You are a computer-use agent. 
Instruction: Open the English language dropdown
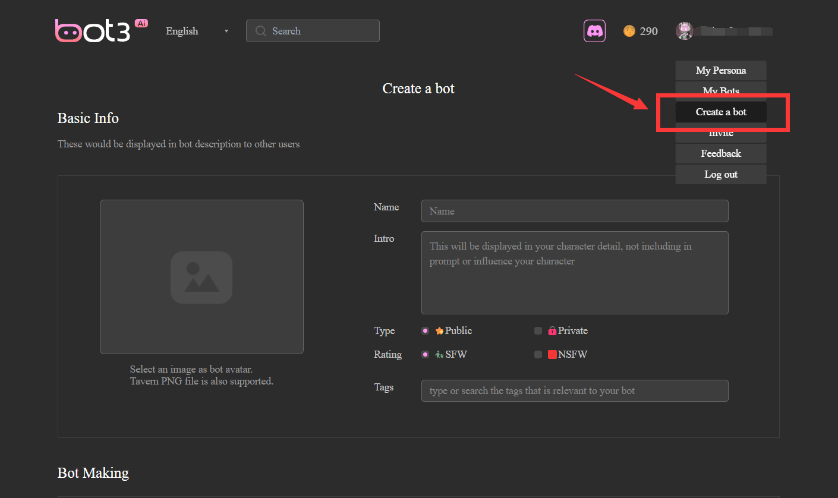(x=196, y=31)
